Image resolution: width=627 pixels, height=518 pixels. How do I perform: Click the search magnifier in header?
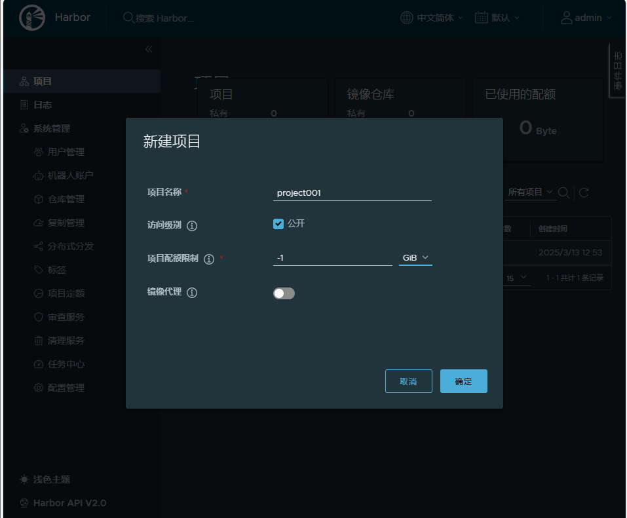[x=128, y=18]
